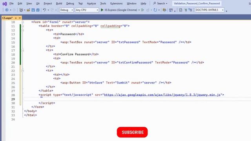This screenshot has height=141, width=251.
Task: Click the Search magnifier icon
Action: tap(155, 4)
